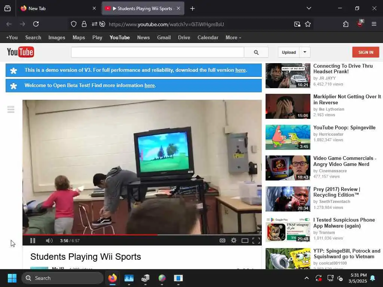Click the taskbar Search box
Viewport: 383px width, 287px height.
pos(62,278)
